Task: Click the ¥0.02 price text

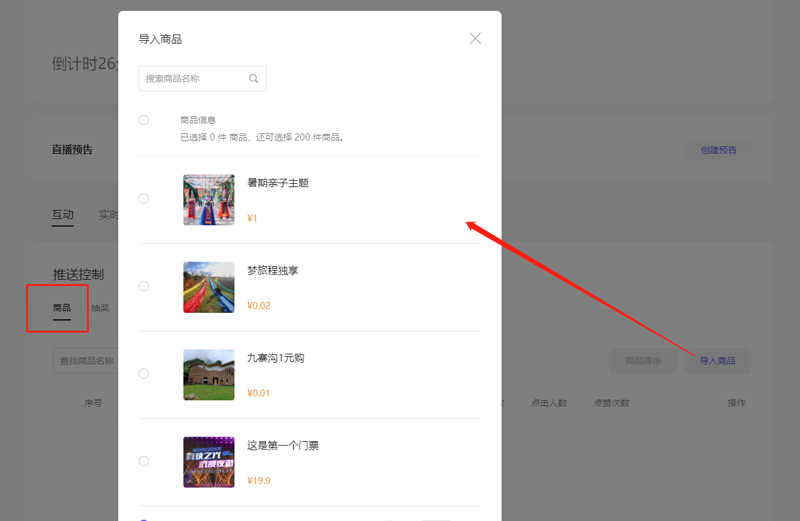Action: click(259, 306)
